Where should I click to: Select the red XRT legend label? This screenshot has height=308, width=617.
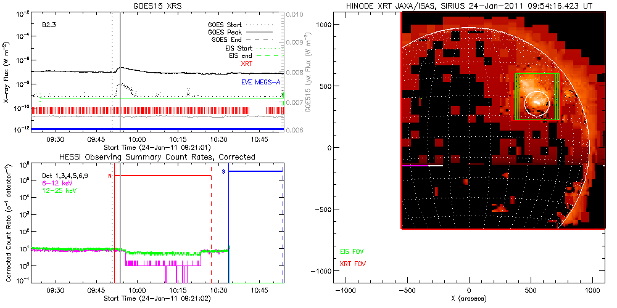click(246, 63)
